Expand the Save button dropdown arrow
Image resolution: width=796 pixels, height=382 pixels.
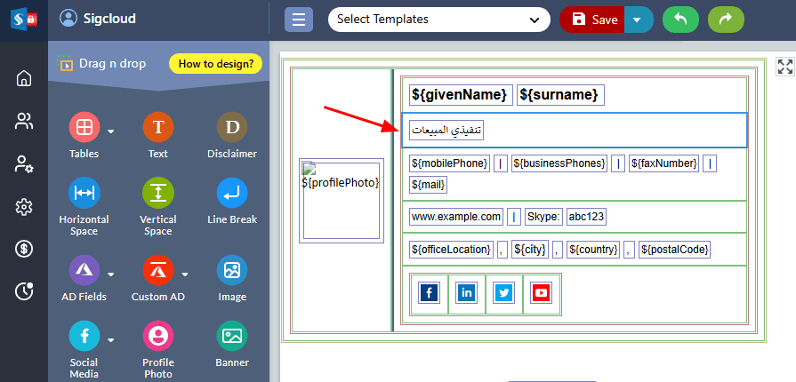coord(638,20)
